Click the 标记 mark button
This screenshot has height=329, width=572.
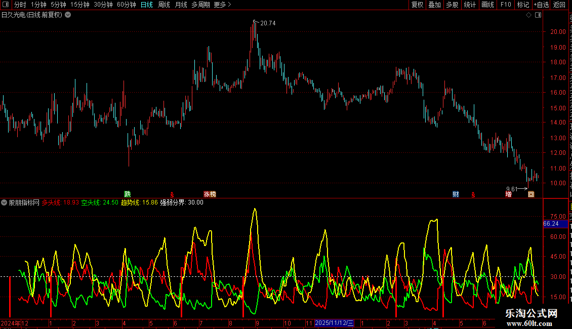pyautogui.click(x=523, y=5)
